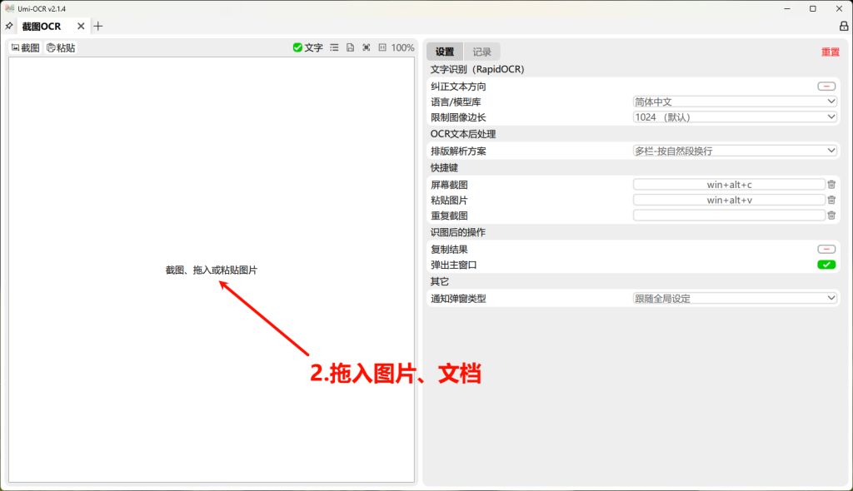Pin the 截图OCR tab
This screenshot has width=853, height=491.
pyautogui.click(x=9, y=26)
